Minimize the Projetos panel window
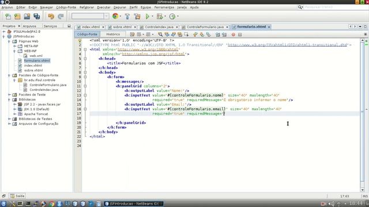The image size is (369, 207). (x=69, y=26)
